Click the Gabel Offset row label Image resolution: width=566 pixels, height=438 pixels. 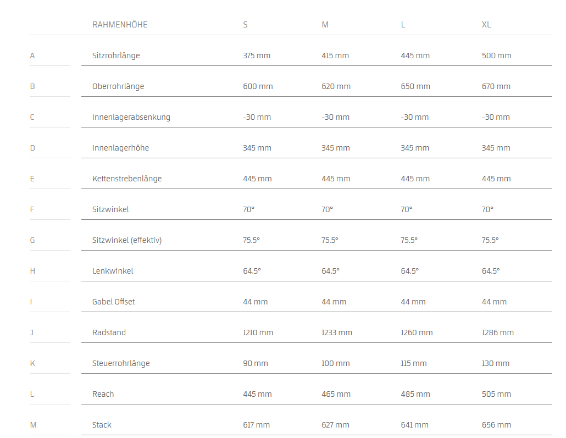[114, 302]
